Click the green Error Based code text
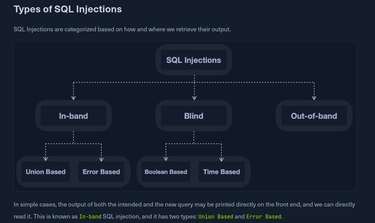Viewport: 375px width, 223px height. point(264,216)
